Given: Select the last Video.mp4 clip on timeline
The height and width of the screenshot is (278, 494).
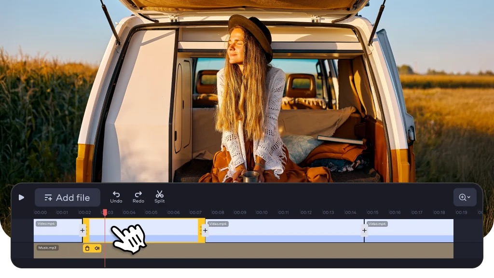Looking at the screenshot, I should click(409, 231).
